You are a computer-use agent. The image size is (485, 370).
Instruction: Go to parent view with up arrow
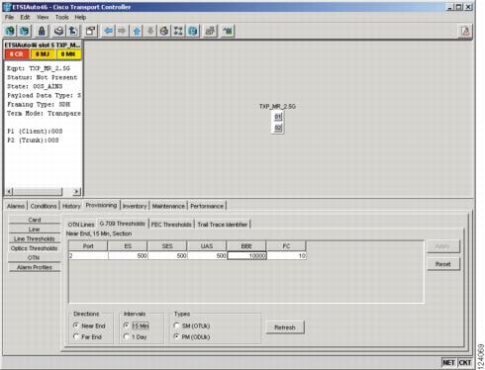[x=137, y=31]
